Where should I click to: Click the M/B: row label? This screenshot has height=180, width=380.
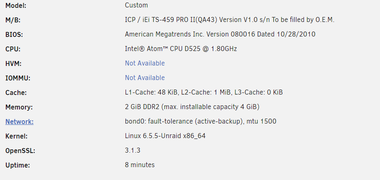tap(13, 20)
